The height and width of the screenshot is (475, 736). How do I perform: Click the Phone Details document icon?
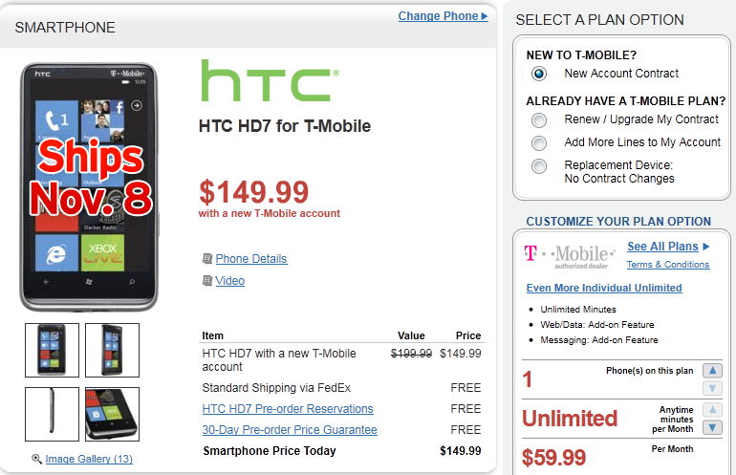pyautogui.click(x=206, y=259)
